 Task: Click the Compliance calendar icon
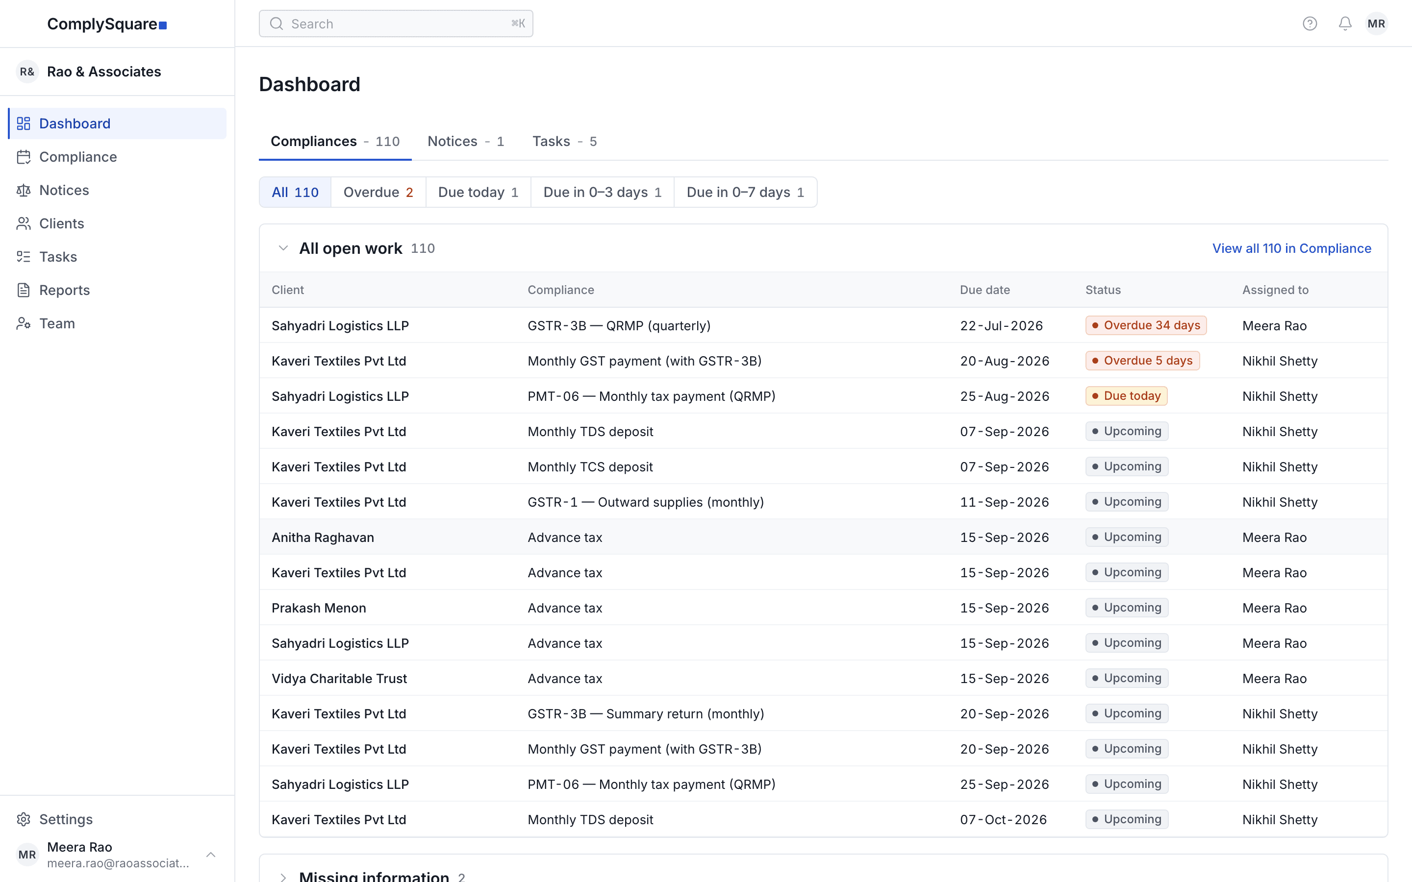24,157
